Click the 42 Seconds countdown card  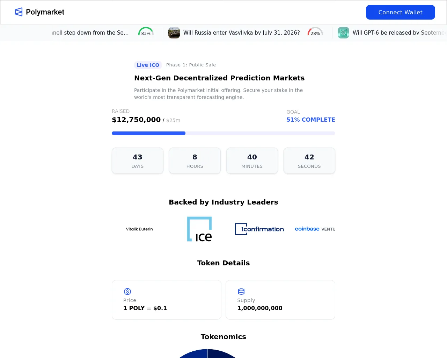309,161
